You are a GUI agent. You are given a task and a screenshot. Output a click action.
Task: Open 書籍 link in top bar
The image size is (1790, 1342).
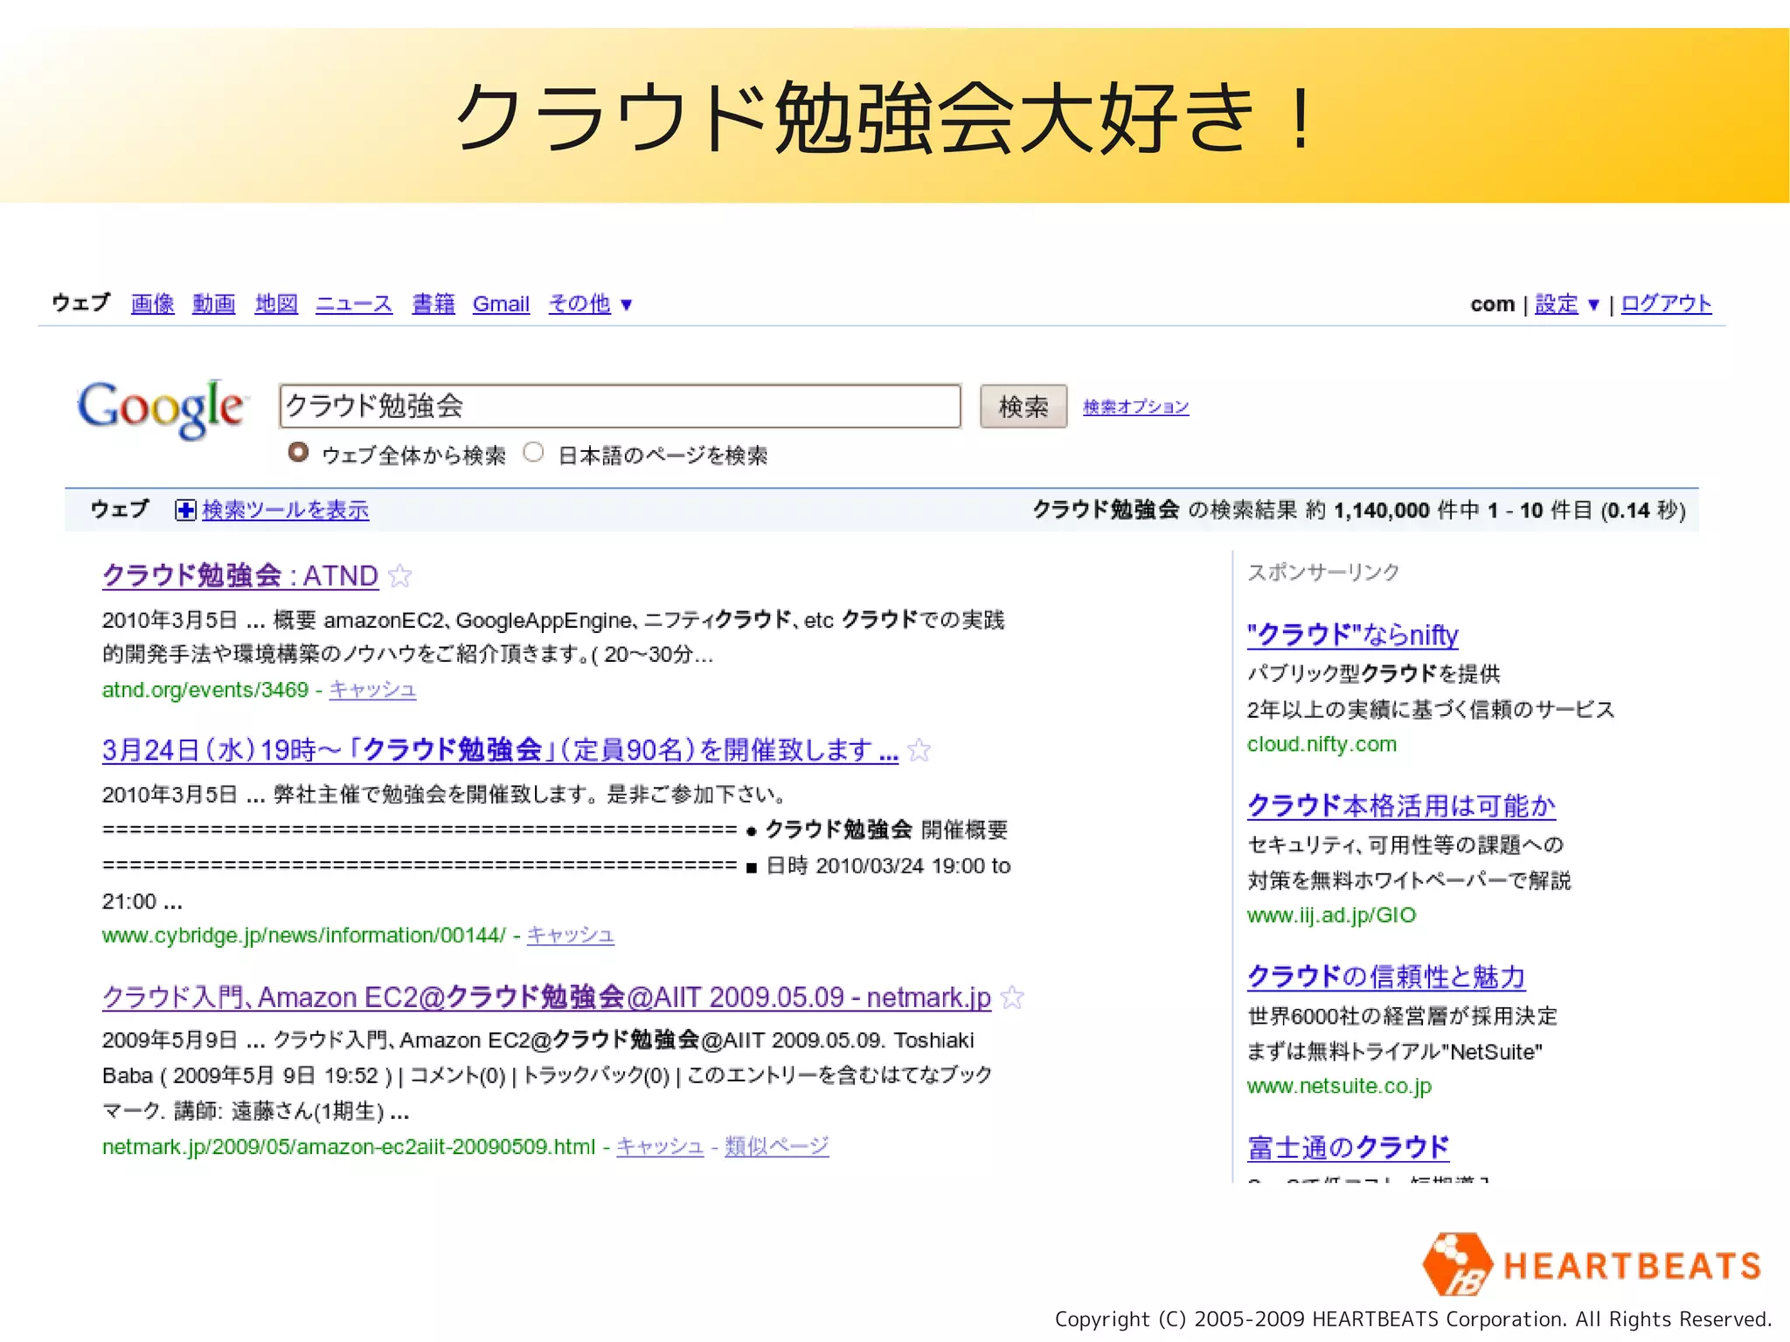(x=434, y=303)
